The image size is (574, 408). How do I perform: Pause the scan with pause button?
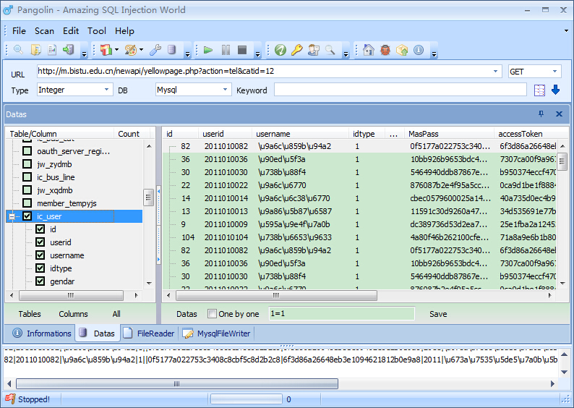[226, 50]
